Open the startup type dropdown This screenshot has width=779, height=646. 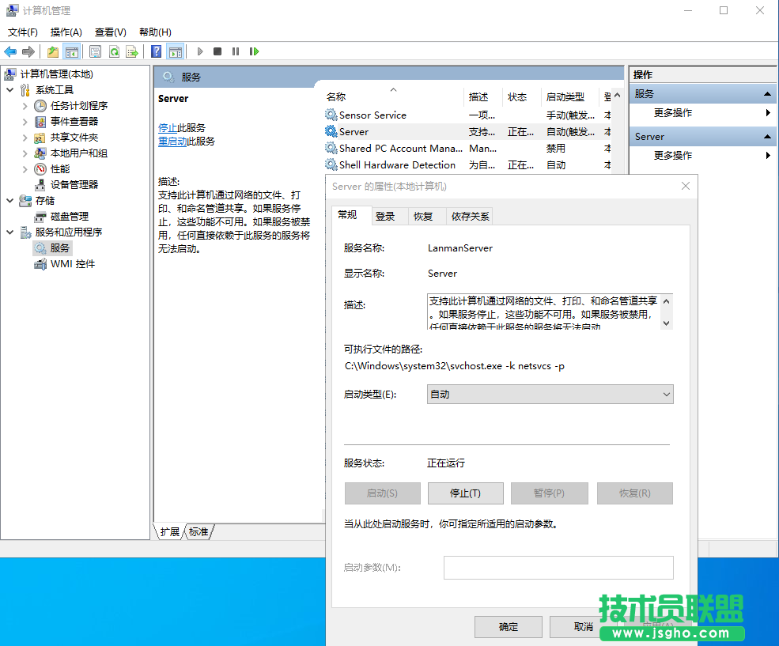click(x=550, y=394)
